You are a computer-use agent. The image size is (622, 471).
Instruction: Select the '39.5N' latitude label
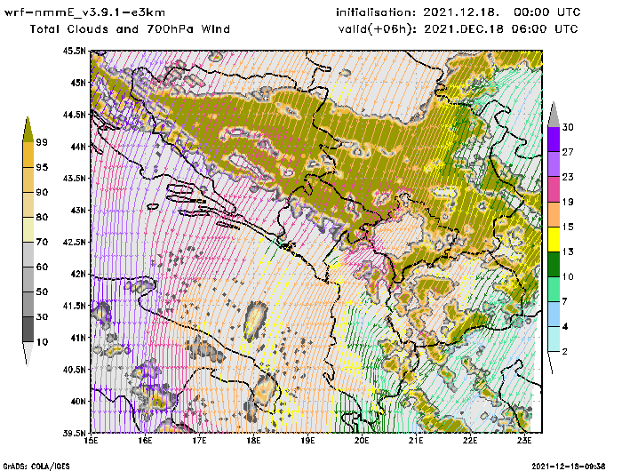[x=74, y=433]
